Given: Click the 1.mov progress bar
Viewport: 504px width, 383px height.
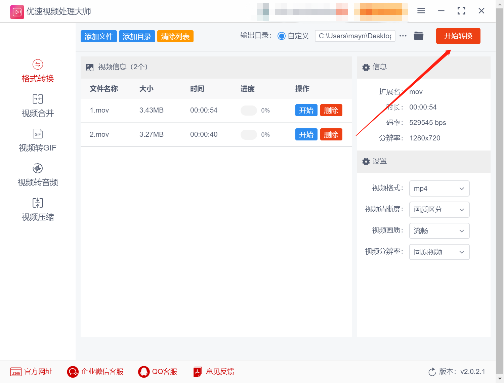Looking at the screenshot, I should (x=249, y=111).
